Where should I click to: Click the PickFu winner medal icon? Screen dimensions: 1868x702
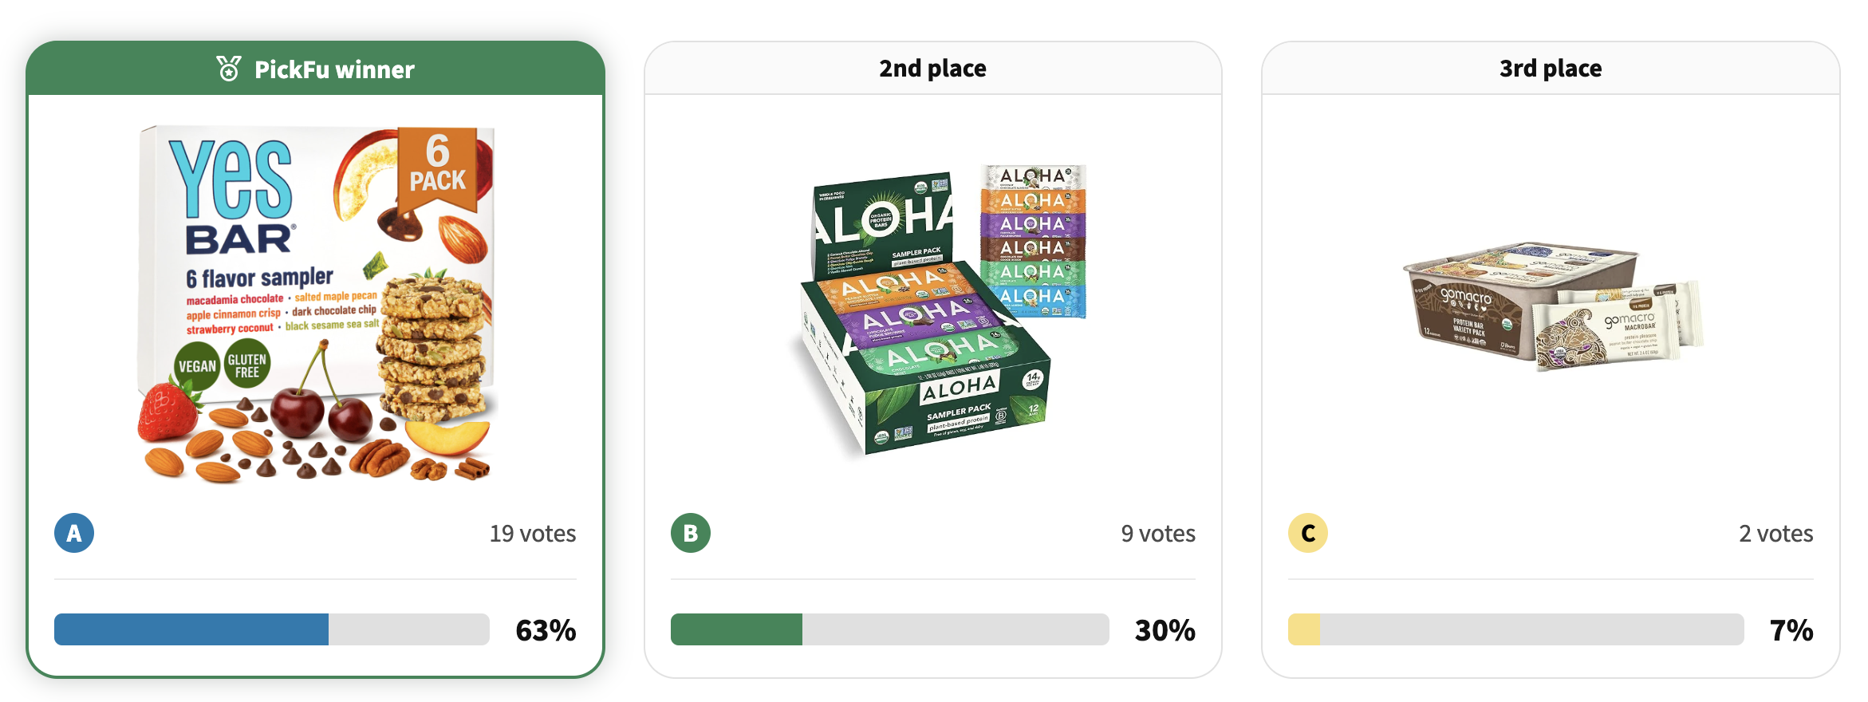(x=229, y=69)
